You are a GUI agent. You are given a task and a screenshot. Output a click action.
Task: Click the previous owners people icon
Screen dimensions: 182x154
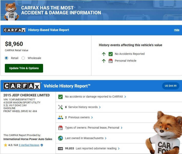[60, 117]
